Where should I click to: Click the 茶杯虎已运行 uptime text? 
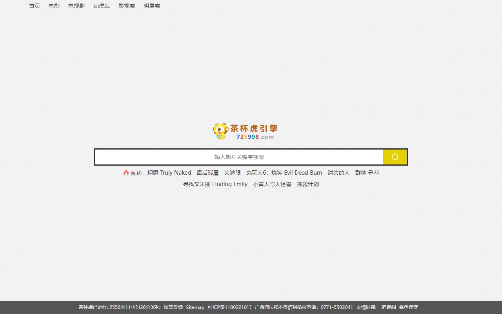coord(120,307)
